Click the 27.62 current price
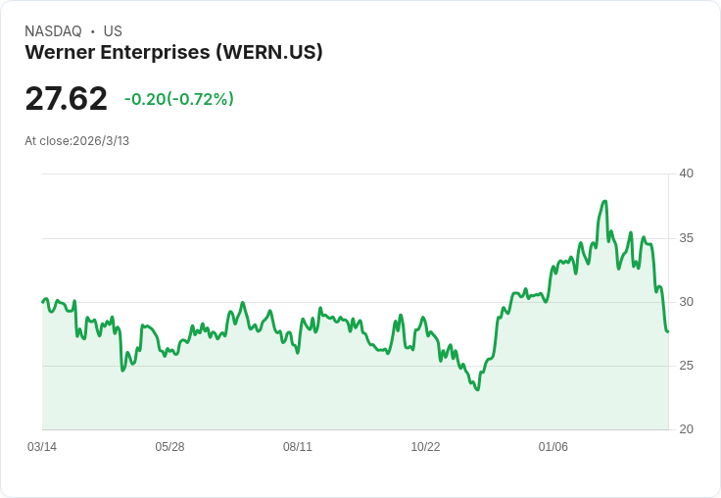The width and height of the screenshot is (721, 498). point(66,99)
